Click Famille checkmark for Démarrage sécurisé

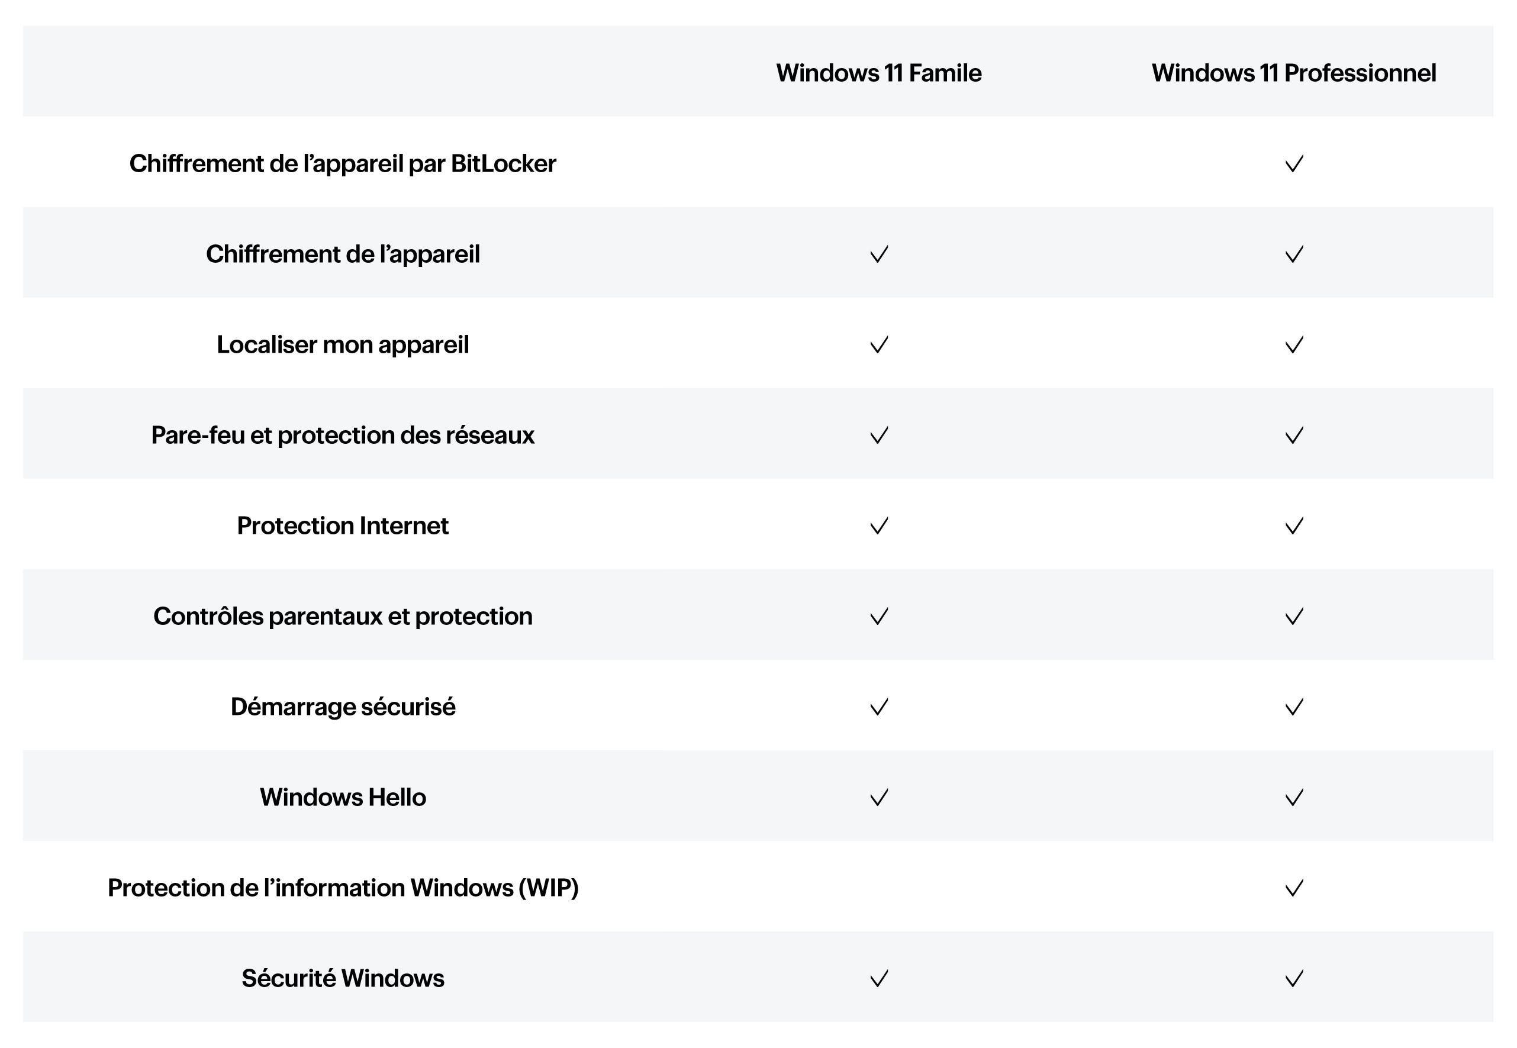coord(879,707)
